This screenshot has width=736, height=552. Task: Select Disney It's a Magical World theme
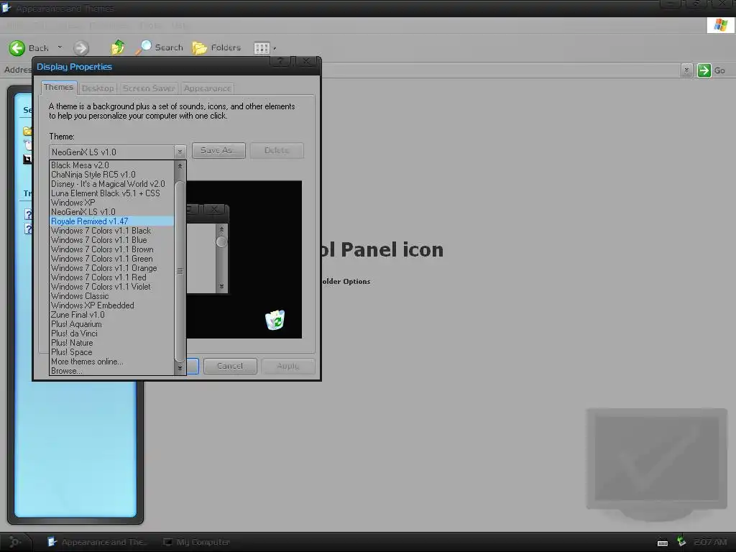pos(111,184)
